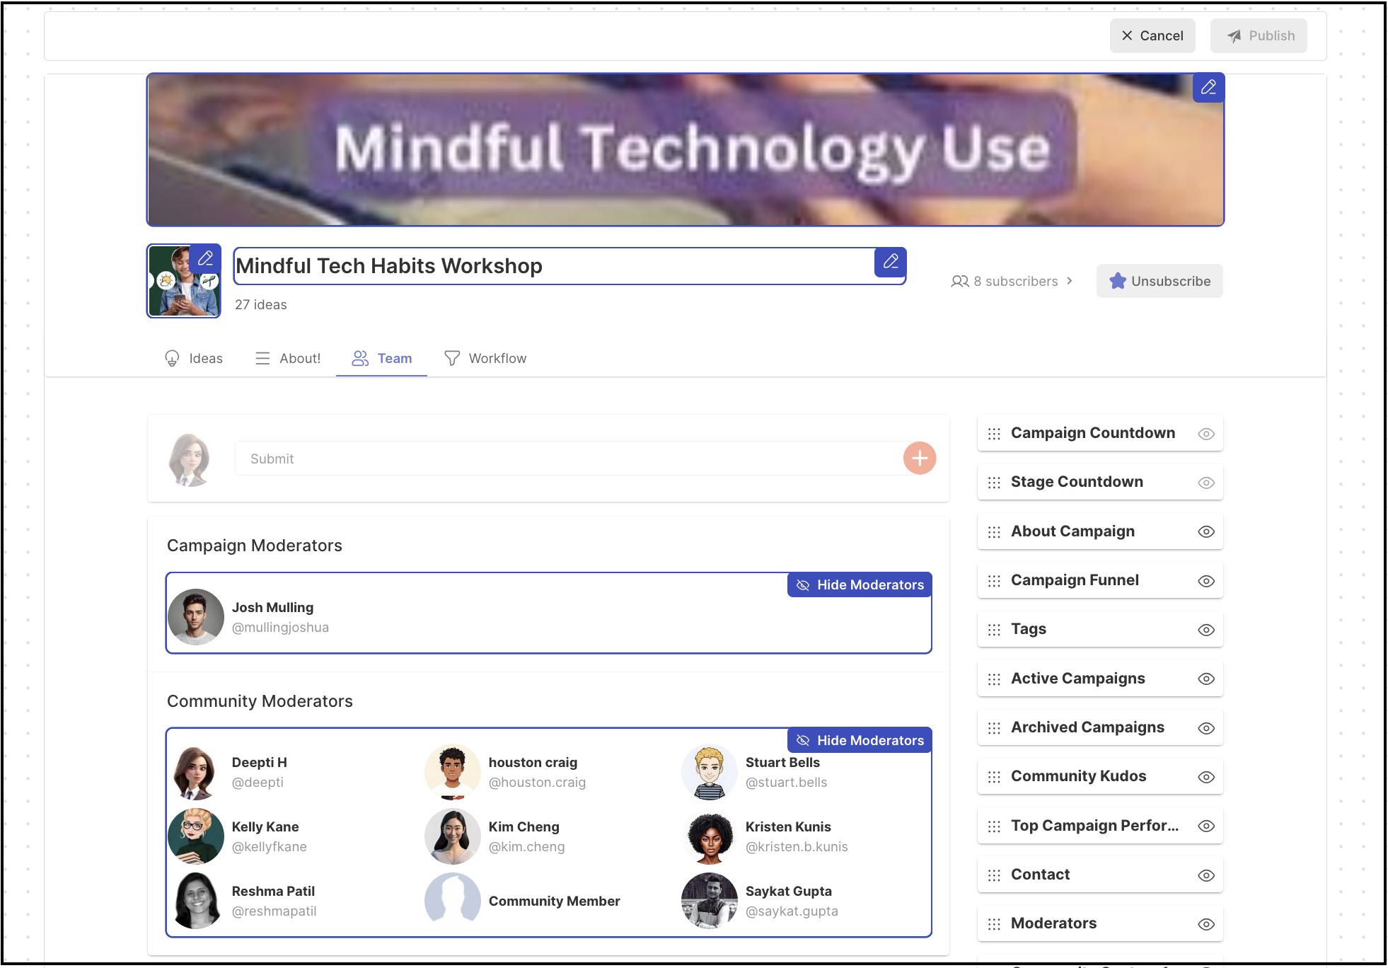Image resolution: width=1388 pixels, height=968 pixels.
Task: Select the Team tab
Action: click(382, 359)
